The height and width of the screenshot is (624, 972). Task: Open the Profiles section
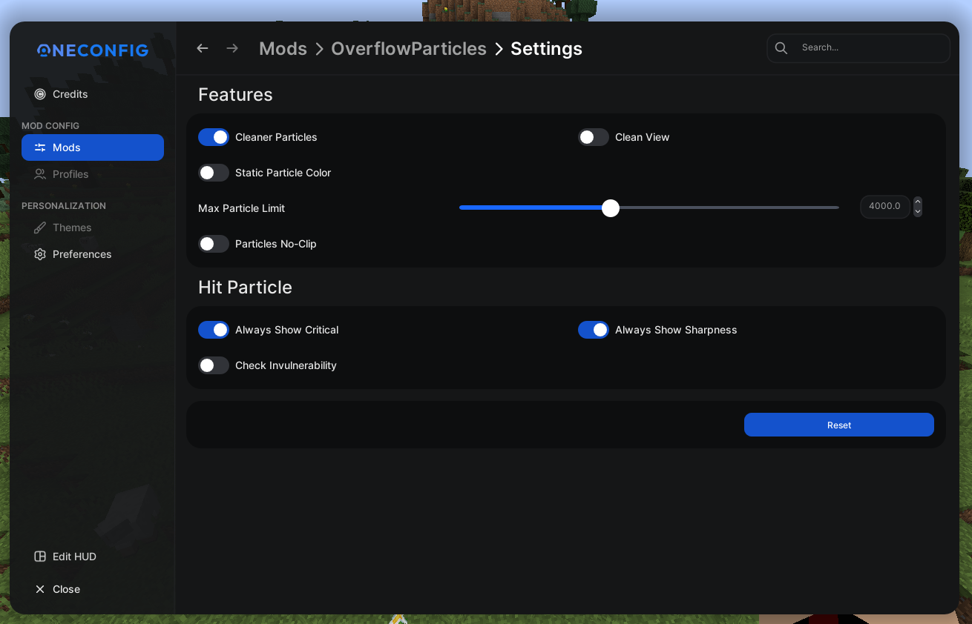pyautogui.click(x=62, y=174)
